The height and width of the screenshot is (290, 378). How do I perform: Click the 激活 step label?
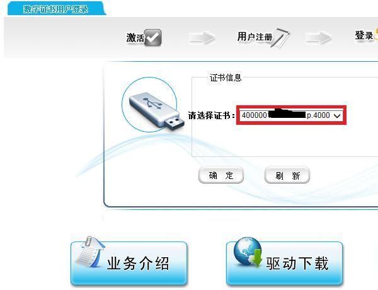tap(135, 38)
